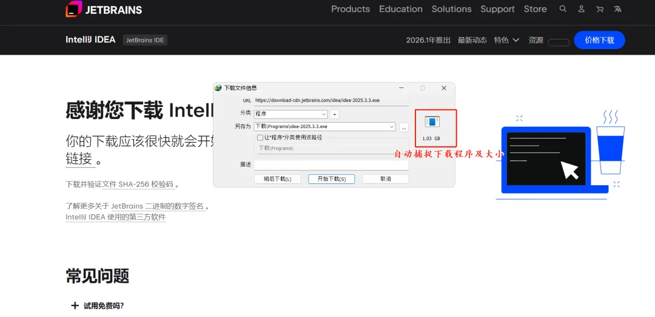Viewport: 655px width, 317px height.
Task: Open the 分类 程序 dropdown
Action: (291, 114)
